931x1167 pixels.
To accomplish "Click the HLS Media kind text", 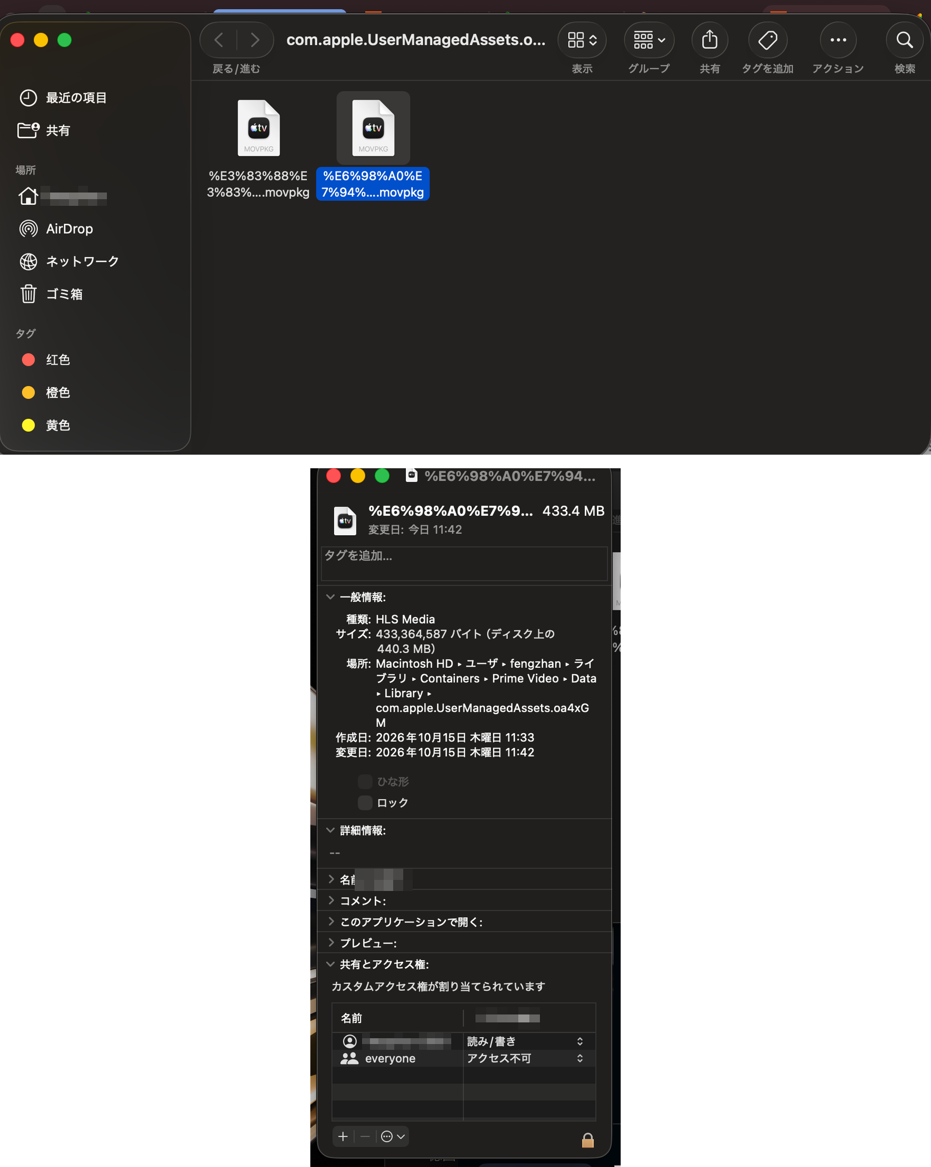I will point(405,619).
